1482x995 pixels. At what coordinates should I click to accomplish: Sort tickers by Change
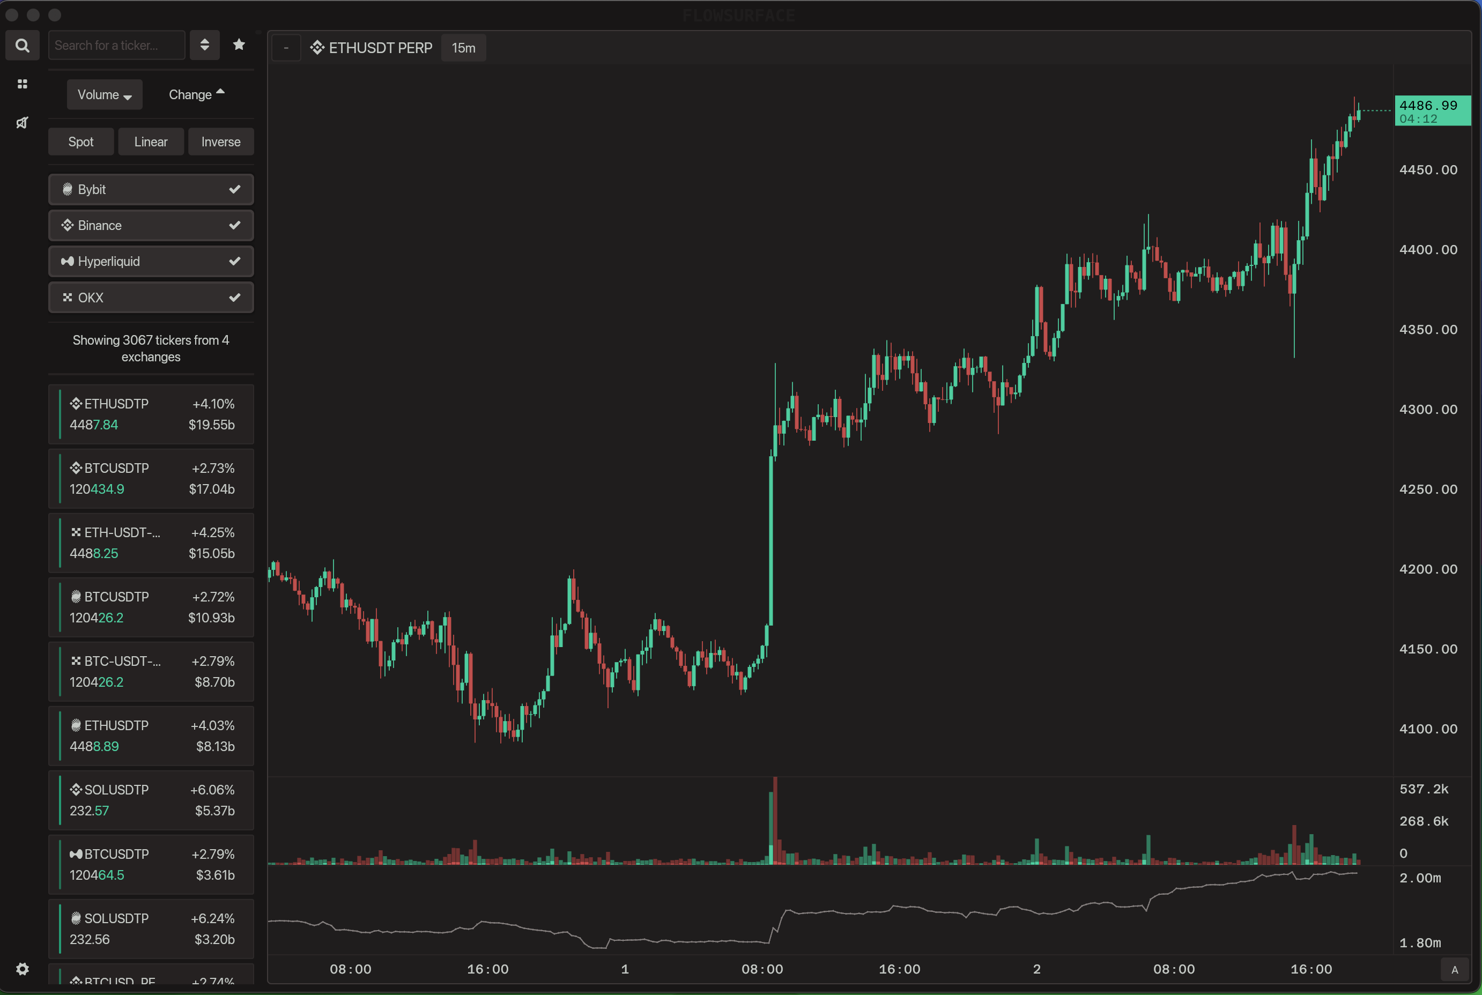197,94
